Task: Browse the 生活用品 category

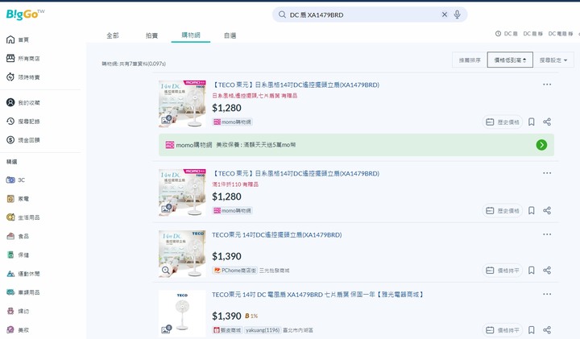Action: (23, 217)
